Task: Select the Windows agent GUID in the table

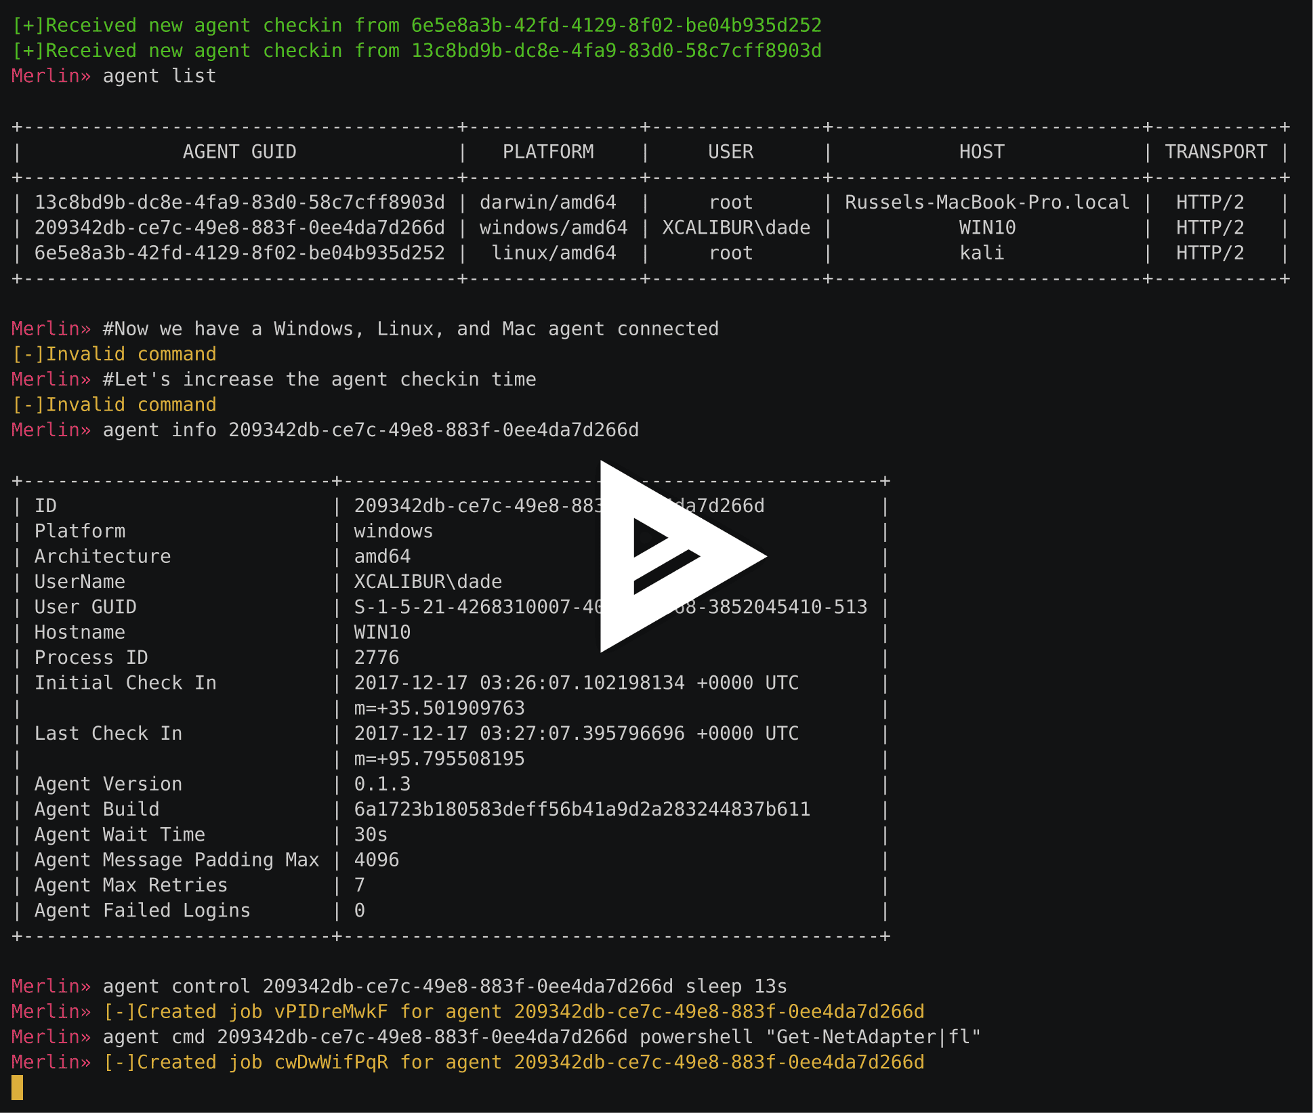Action: point(241,228)
